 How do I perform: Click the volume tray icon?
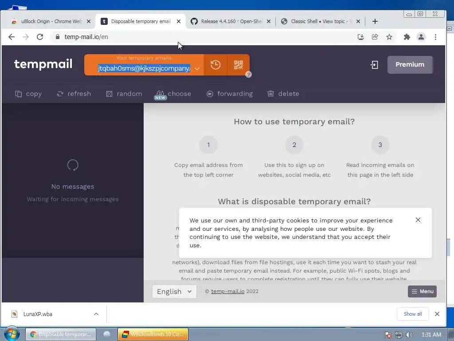409,335
